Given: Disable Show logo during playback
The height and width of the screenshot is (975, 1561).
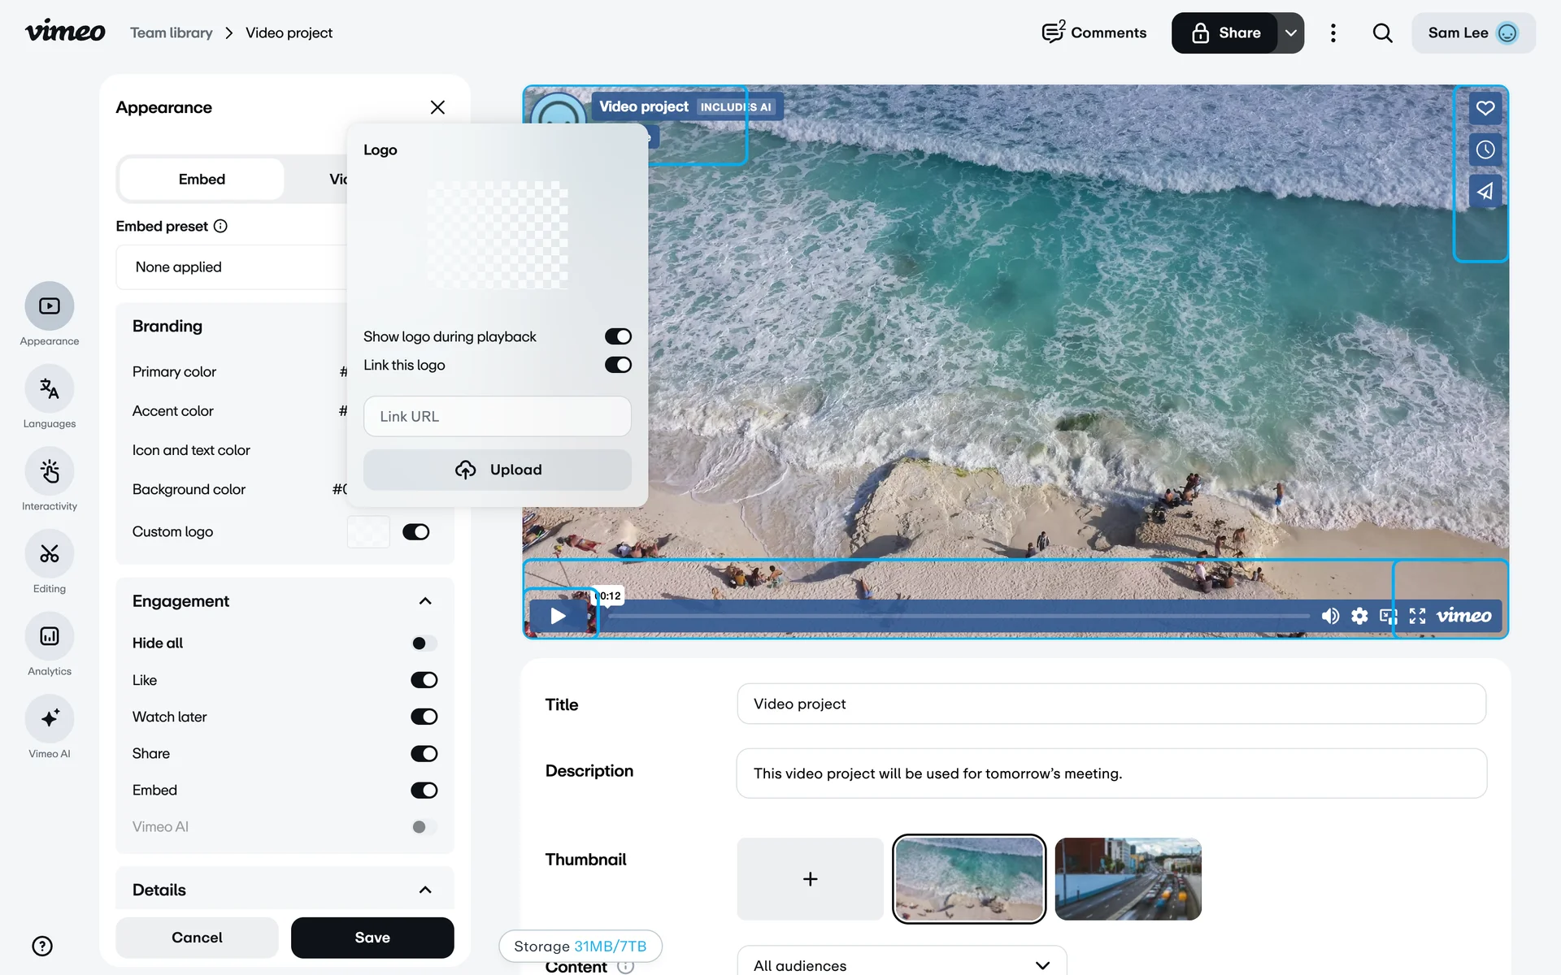Looking at the screenshot, I should pos(618,336).
